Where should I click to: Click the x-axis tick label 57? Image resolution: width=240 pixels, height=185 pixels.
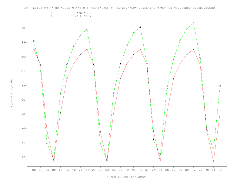[160, 170]
